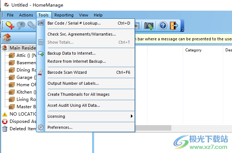The width and height of the screenshot is (232, 153).
Task: Launch the Barcode Scan Wizard
Action: pos(67,72)
